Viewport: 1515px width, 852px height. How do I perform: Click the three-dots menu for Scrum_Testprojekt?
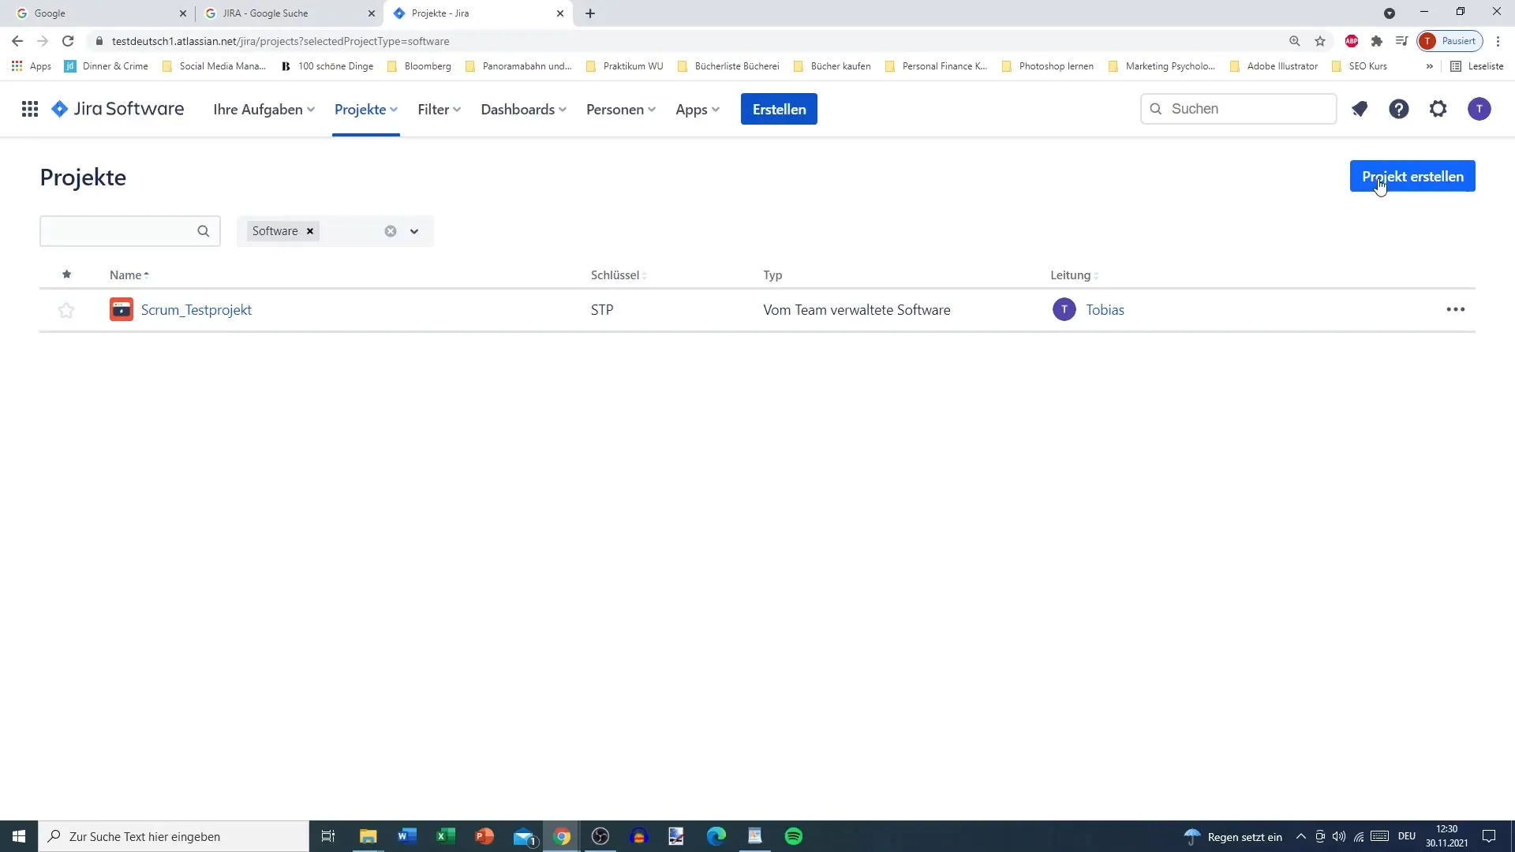pos(1456,309)
